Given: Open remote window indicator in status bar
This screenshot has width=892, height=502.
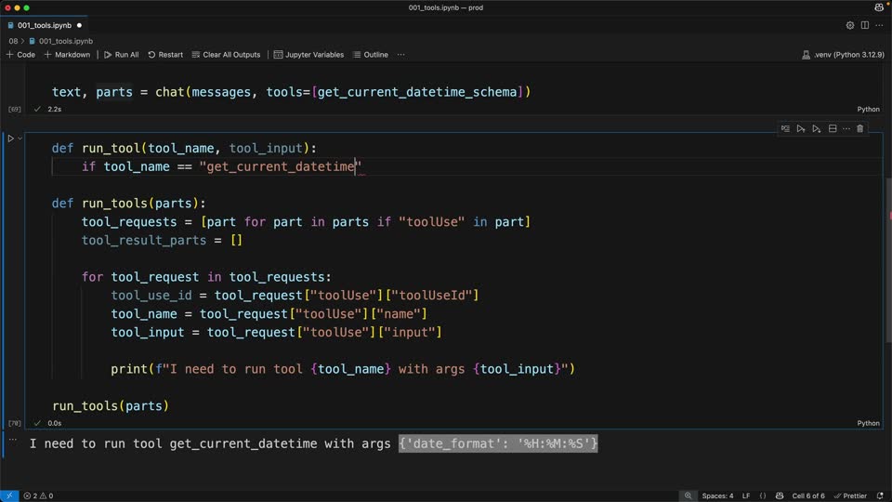Looking at the screenshot, I should [x=9, y=495].
